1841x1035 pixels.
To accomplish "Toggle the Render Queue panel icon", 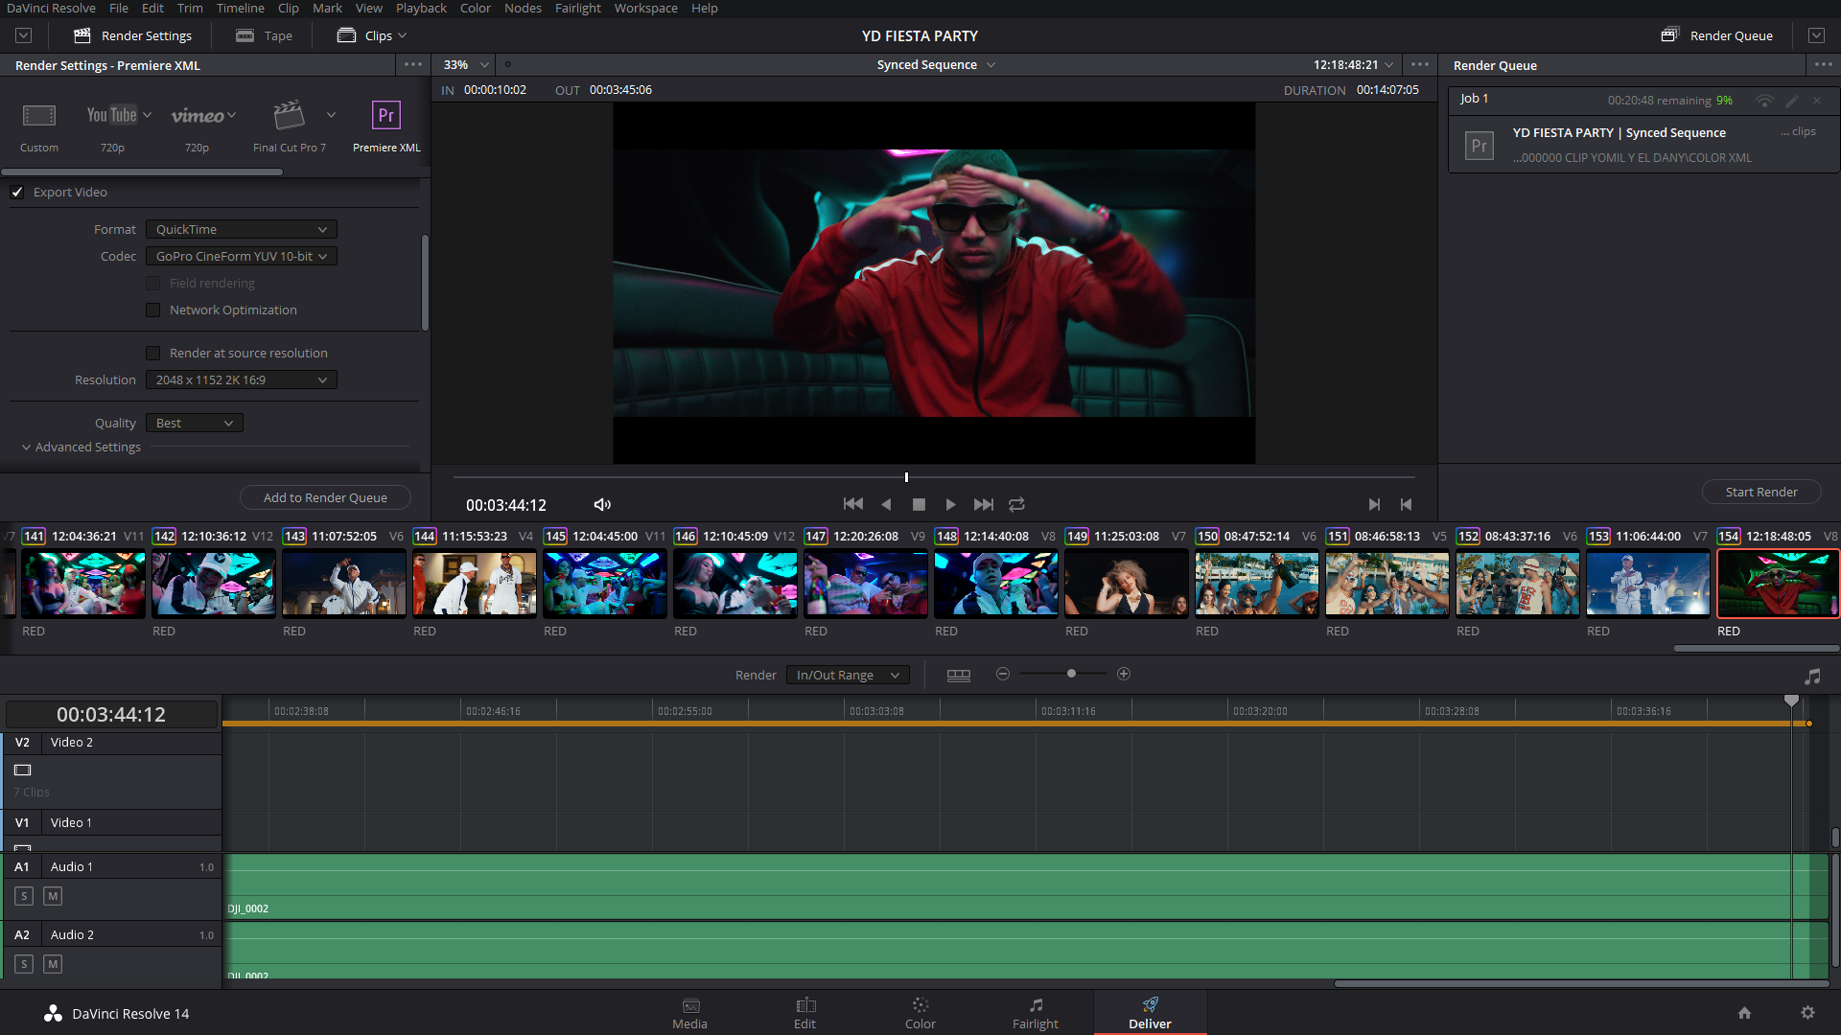I will pyautogui.click(x=1669, y=35).
